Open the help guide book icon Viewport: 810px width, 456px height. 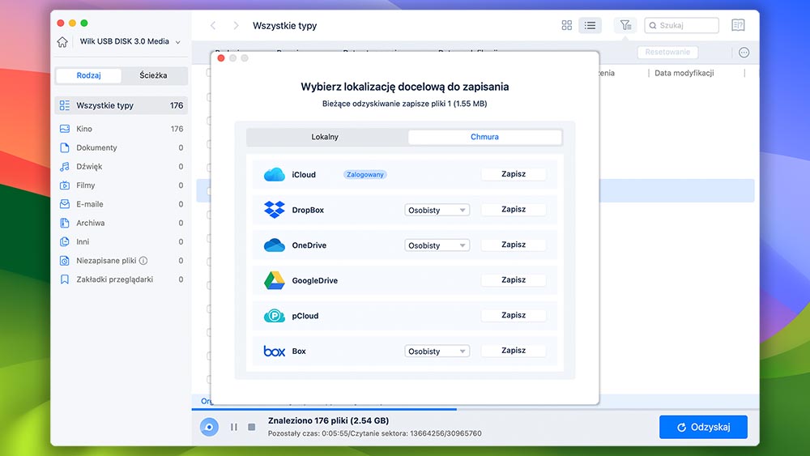738,25
